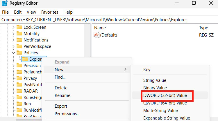
Task: Click the Notifications folder icon
Action: pos(19,40)
